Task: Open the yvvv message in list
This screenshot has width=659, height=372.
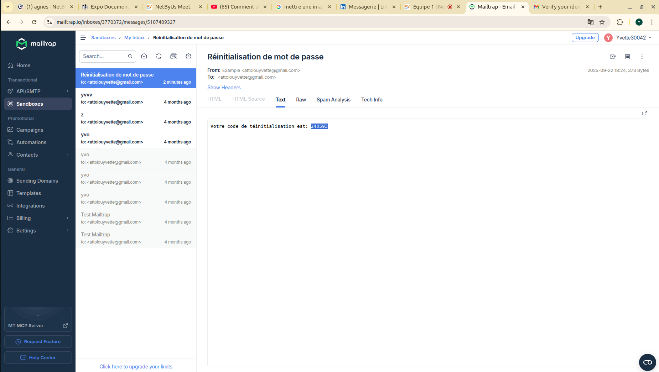Action: click(136, 98)
